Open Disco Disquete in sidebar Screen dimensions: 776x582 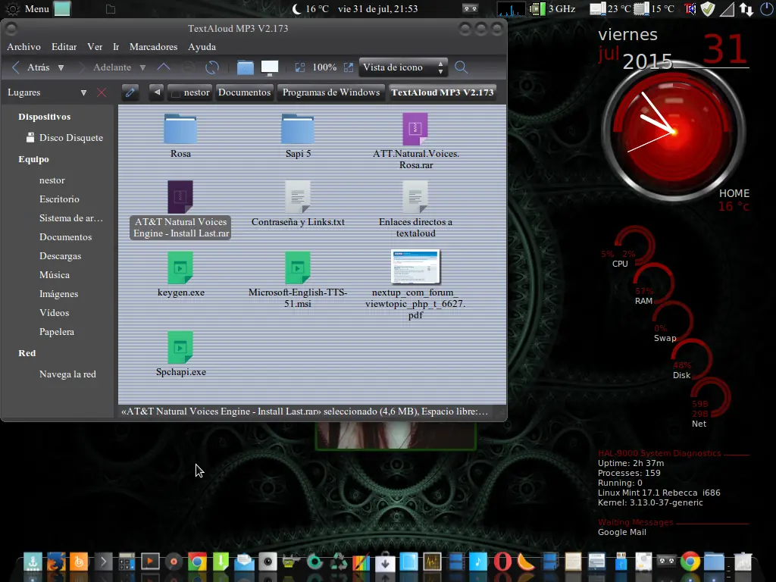64,138
